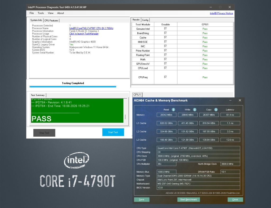The image size is (271, 208).
Task: Click the Stop Test button
Action: (x=44, y=133)
